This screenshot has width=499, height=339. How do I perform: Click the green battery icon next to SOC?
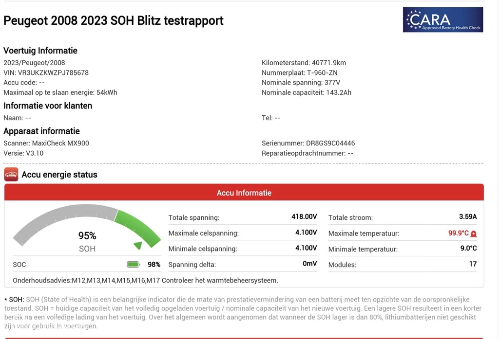[133, 265]
